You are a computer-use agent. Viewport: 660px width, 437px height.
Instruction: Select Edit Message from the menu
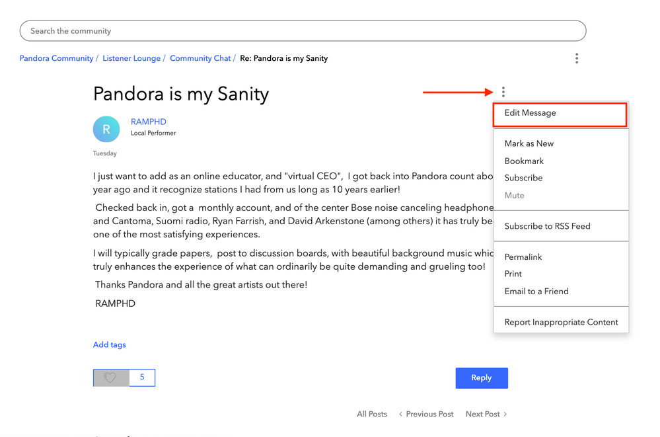(531, 113)
